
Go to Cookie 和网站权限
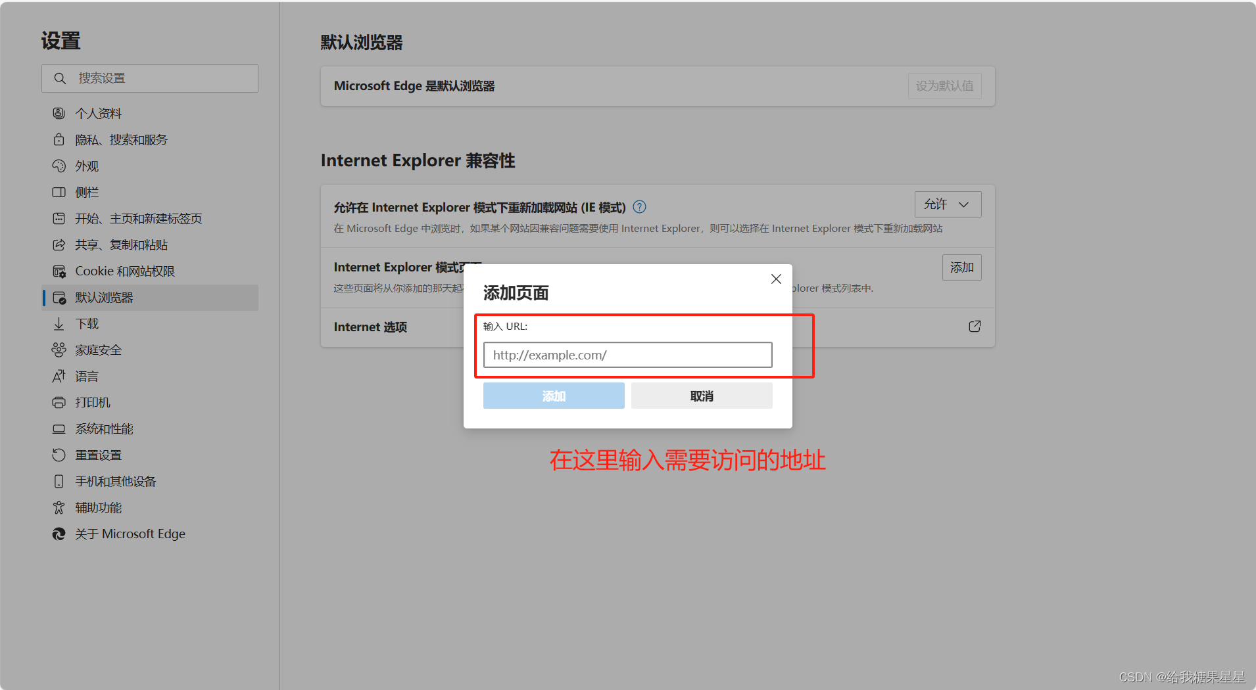tap(150, 271)
